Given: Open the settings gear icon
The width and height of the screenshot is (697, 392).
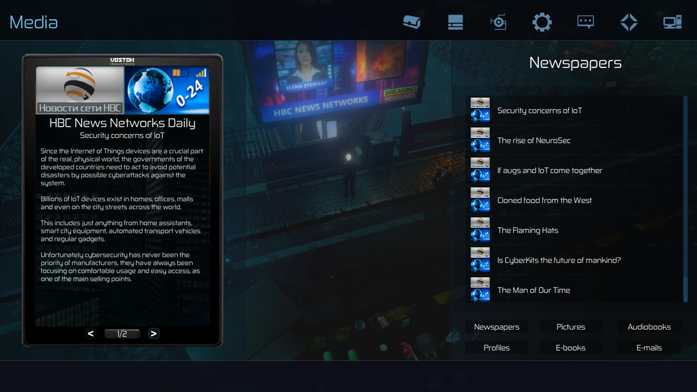Looking at the screenshot, I should pyautogui.click(x=542, y=22).
